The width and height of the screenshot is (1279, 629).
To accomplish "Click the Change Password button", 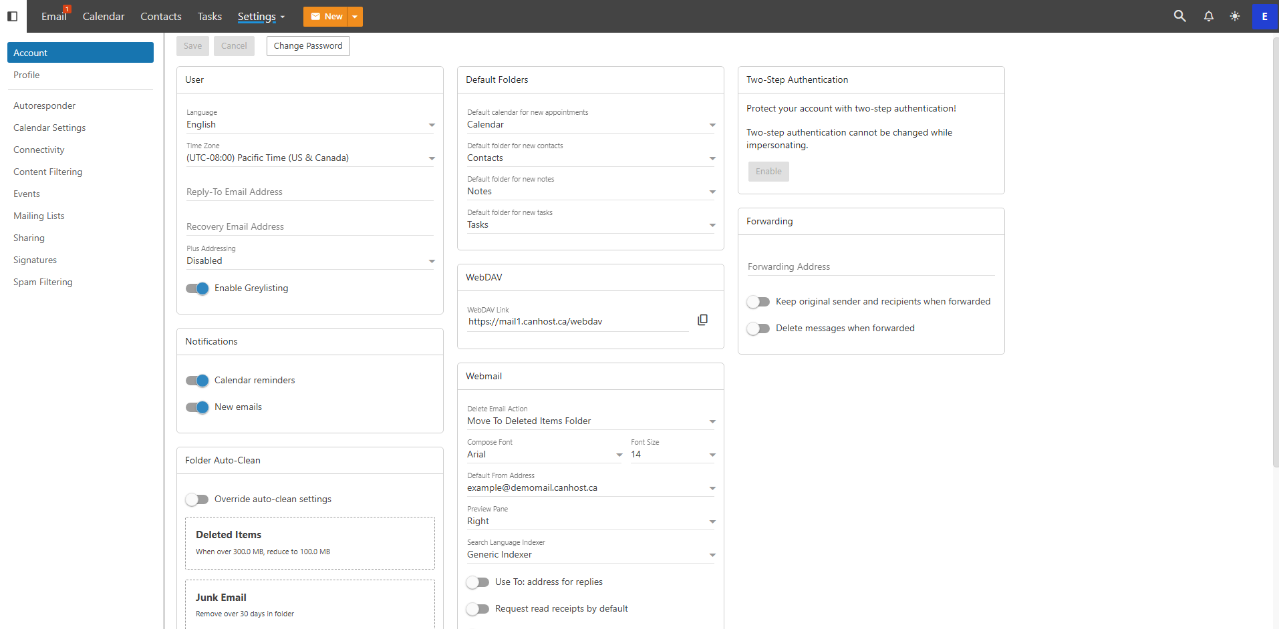I will click(308, 46).
